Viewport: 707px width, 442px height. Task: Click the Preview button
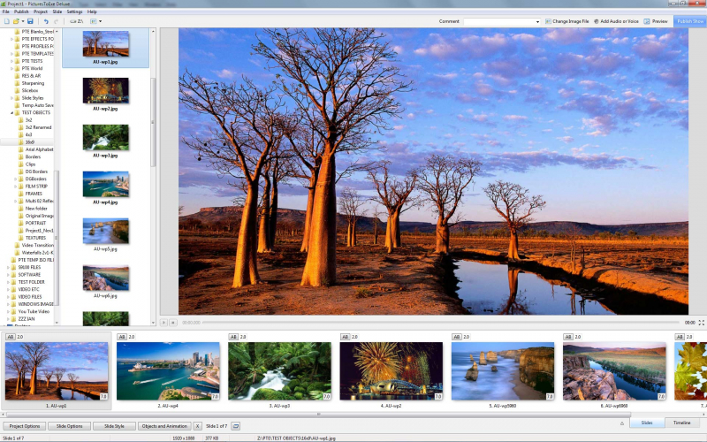[x=656, y=21]
